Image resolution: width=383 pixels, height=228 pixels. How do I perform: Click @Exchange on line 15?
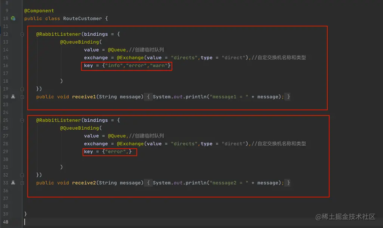click(130, 57)
